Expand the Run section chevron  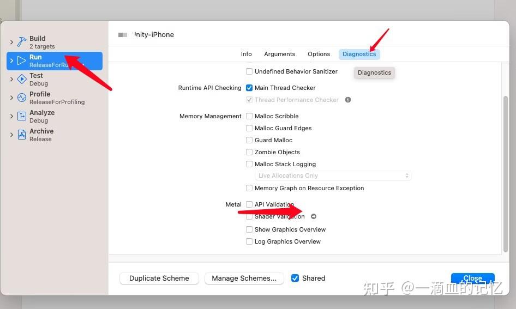pyautogui.click(x=11, y=61)
